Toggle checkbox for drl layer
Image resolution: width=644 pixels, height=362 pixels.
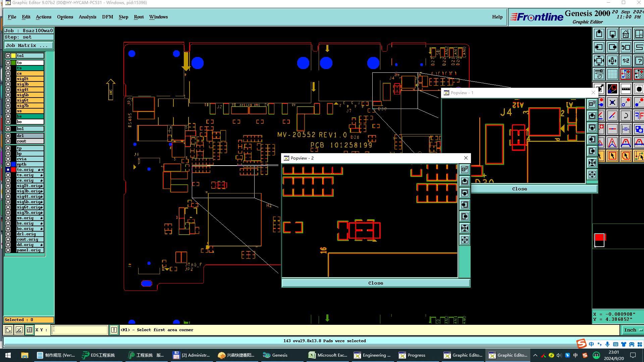pyautogui.click(x=8, y=136)
